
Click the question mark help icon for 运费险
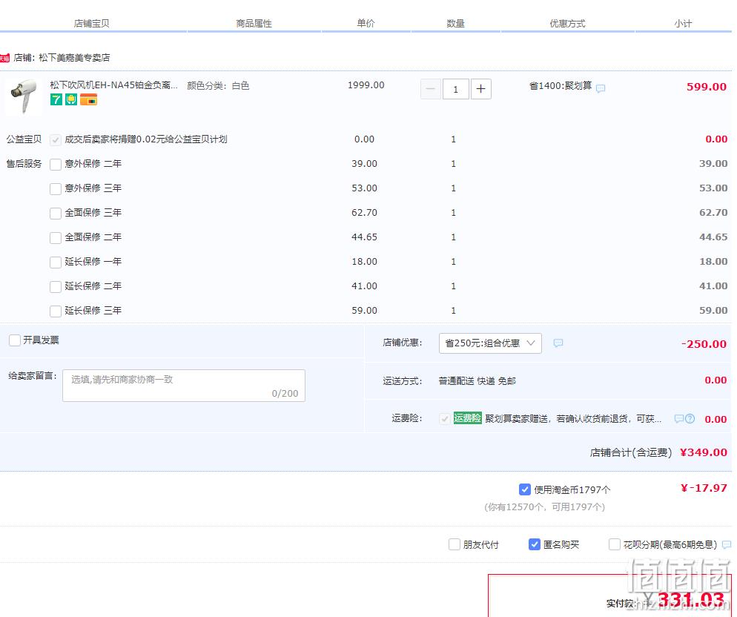coord(690,418)
